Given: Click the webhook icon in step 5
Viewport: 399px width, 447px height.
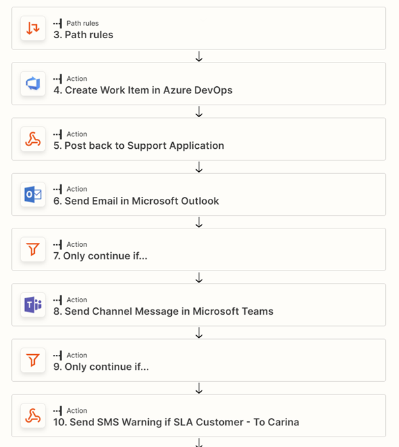Looking at the screenshot, I should coord(33,139).
